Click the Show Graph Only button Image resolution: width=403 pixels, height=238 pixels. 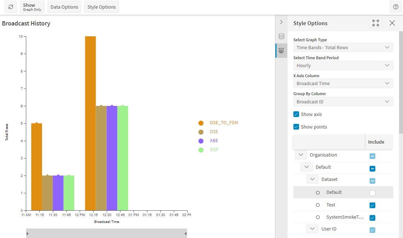tap(32, 7)
